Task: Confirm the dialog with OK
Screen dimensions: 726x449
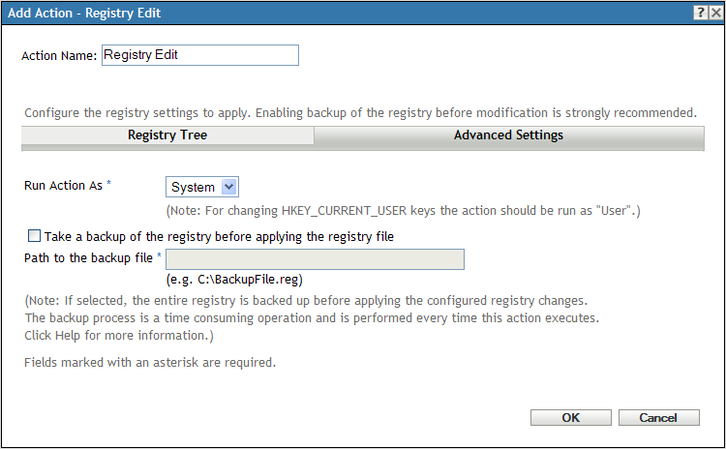Action: pos(571,418)
